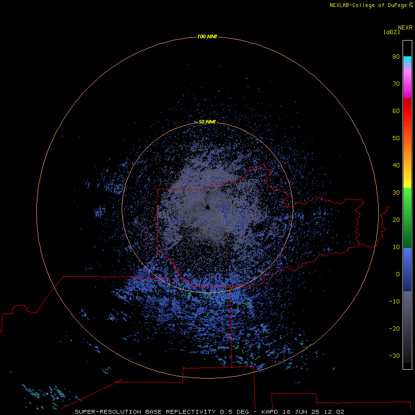Click the 100 NMI range ring label
This screenshot has width=415, height=415.
click(x=207, y=36)
